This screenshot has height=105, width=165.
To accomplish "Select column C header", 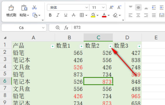I will 98,37.
